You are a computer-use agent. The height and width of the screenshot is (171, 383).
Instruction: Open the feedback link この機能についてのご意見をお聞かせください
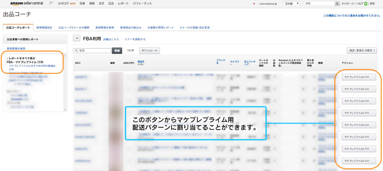pyautogui.click(x=352, y=16)
